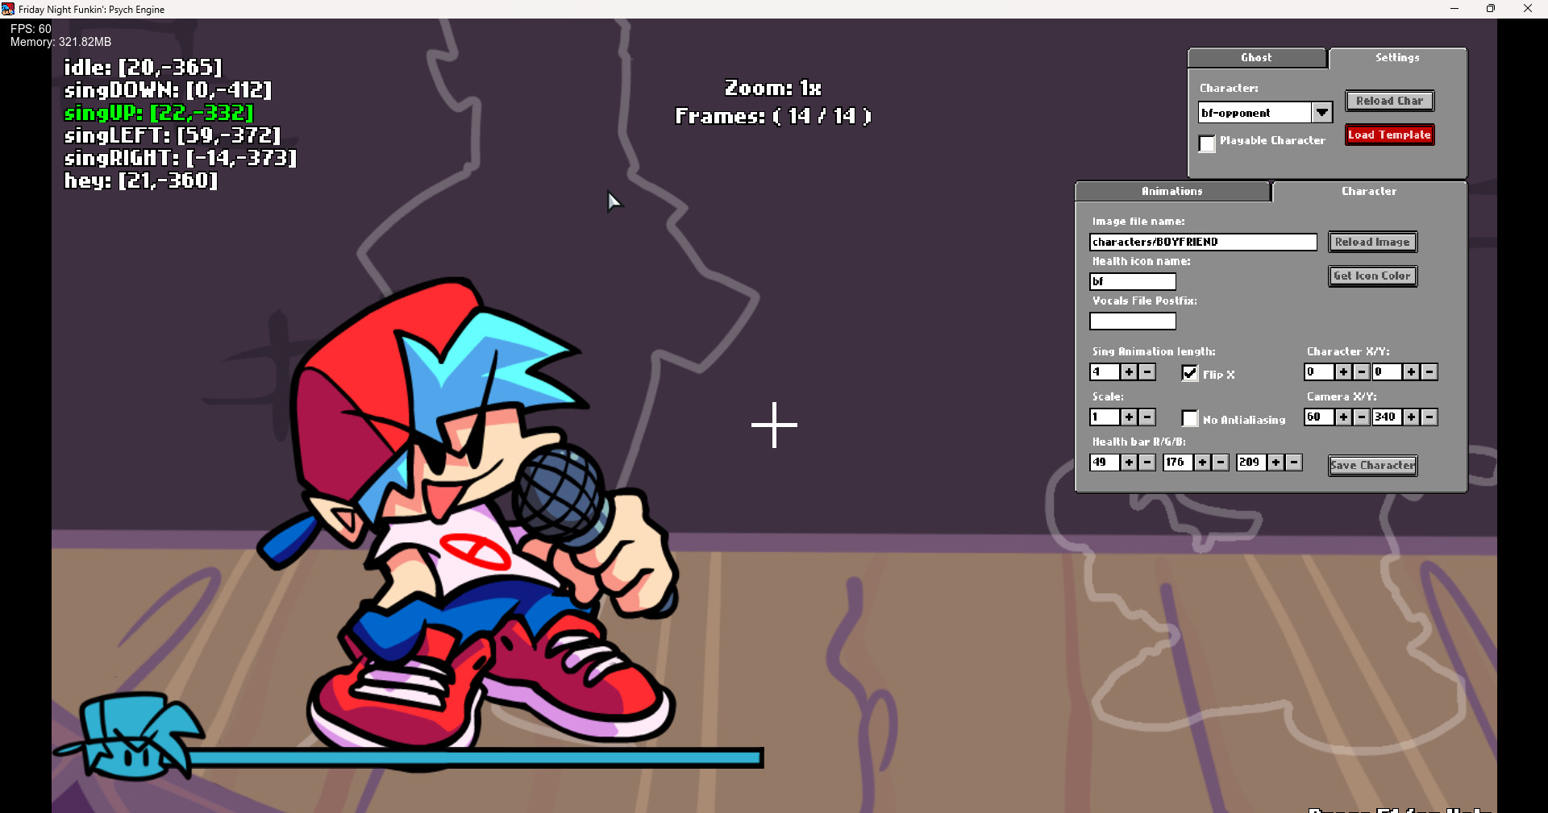
Task: Click the singDOWN animation offset text
Action: coord(168,90)
